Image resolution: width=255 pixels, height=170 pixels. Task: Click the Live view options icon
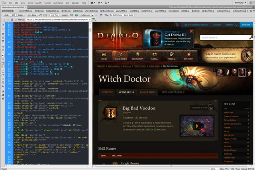[x=94, y=20]
